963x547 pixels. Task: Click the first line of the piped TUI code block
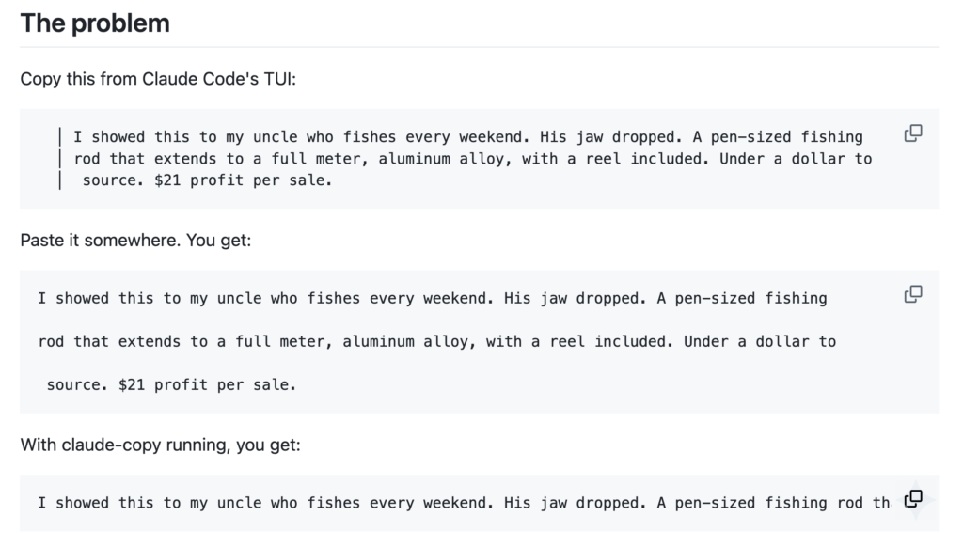[467, 137]
